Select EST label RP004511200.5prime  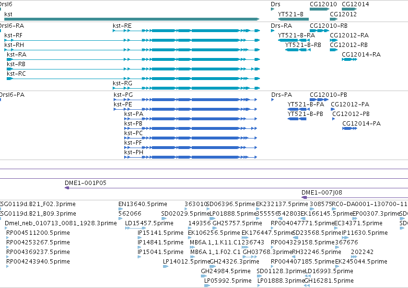38,233
